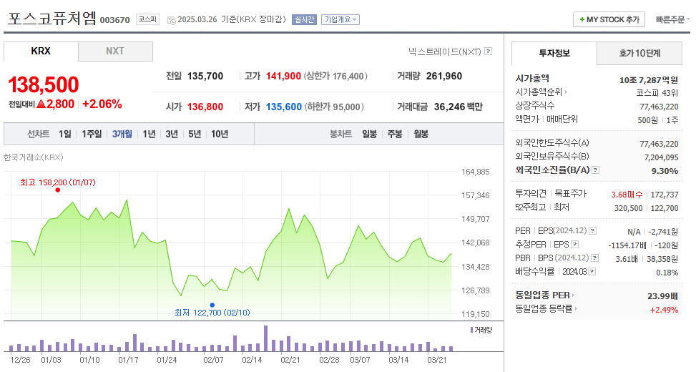Click the 시가 value 136,800
Viewport: 696px width, 372px height.
pos(205,107)
